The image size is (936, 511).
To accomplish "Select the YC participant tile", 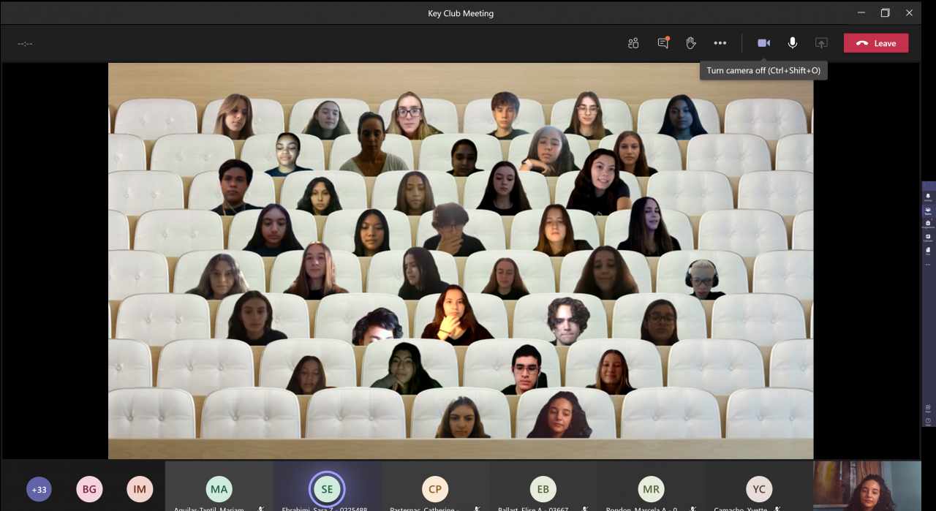I will [x=759, y=486].
